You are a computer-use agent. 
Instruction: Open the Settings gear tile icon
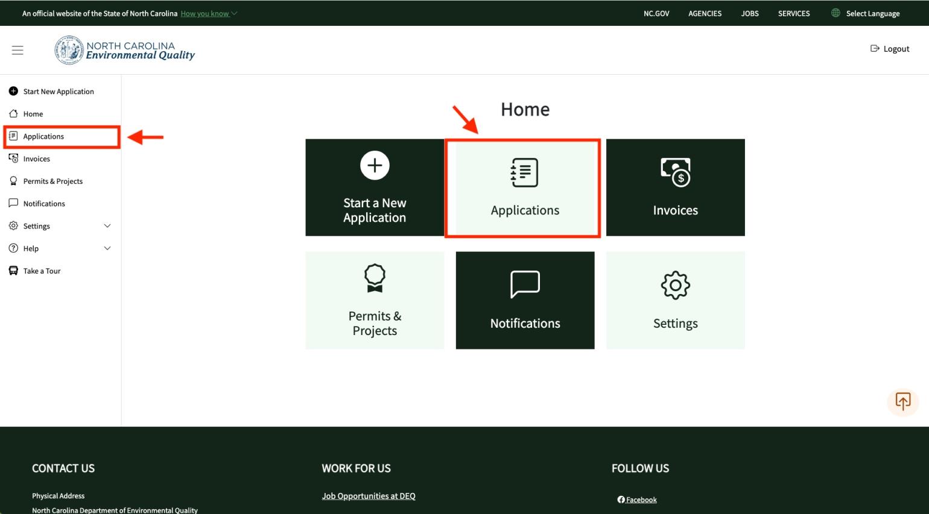[x=675, y=285]
